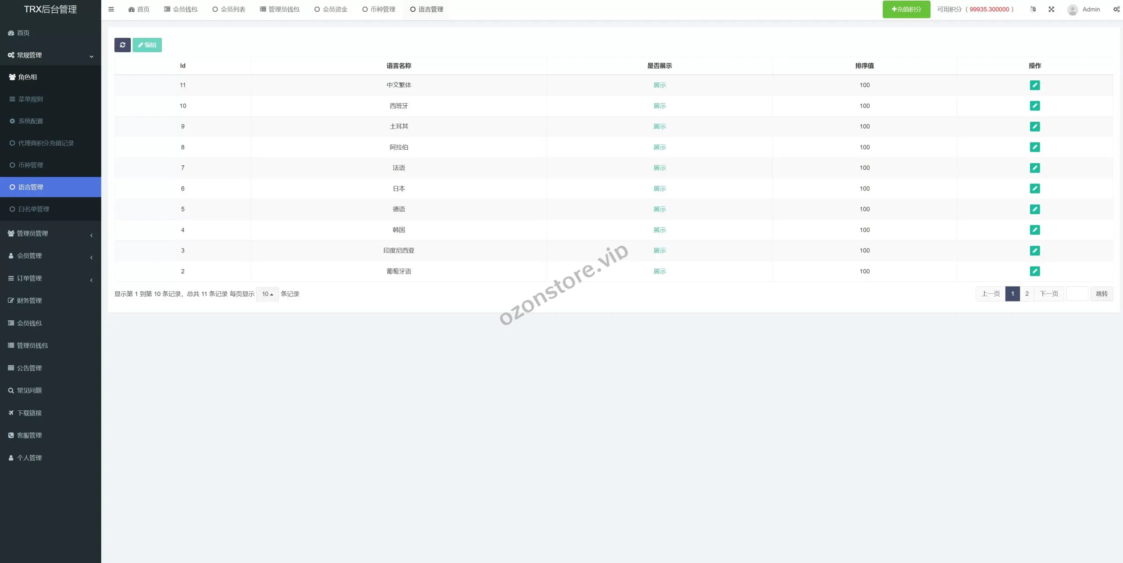Toggle 展示 status for 法语 row
Viewport: 1123px width, 563px height.
click(x=659, y=168)
